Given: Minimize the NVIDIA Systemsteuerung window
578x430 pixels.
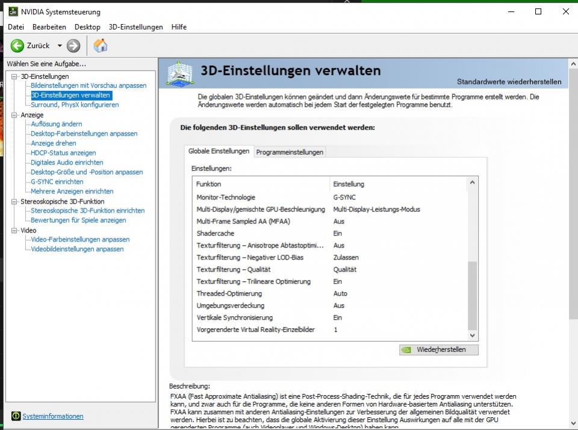Looking at the screenshot, I should pyautogui.click(x=511, y=11).
